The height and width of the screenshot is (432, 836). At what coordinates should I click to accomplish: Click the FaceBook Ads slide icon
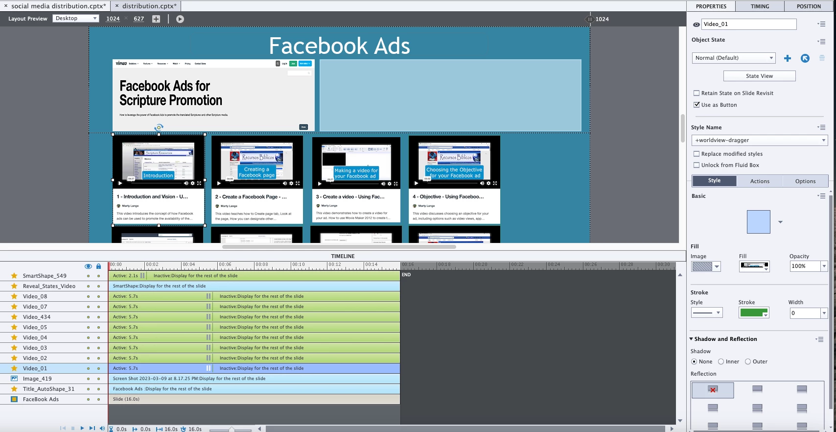tap(14, 399)
